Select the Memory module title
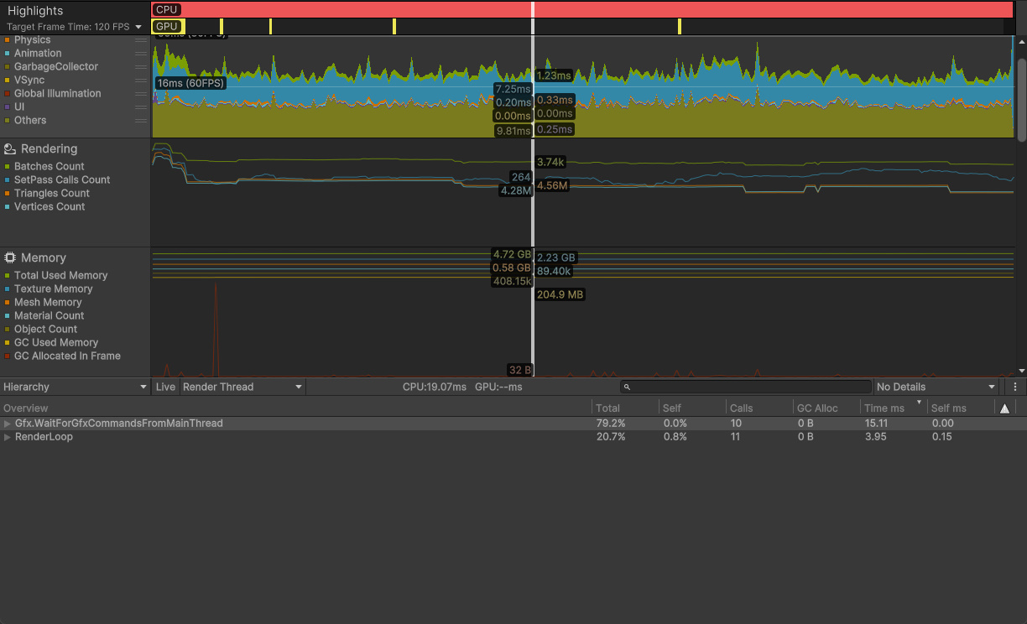 coord(44,257)
